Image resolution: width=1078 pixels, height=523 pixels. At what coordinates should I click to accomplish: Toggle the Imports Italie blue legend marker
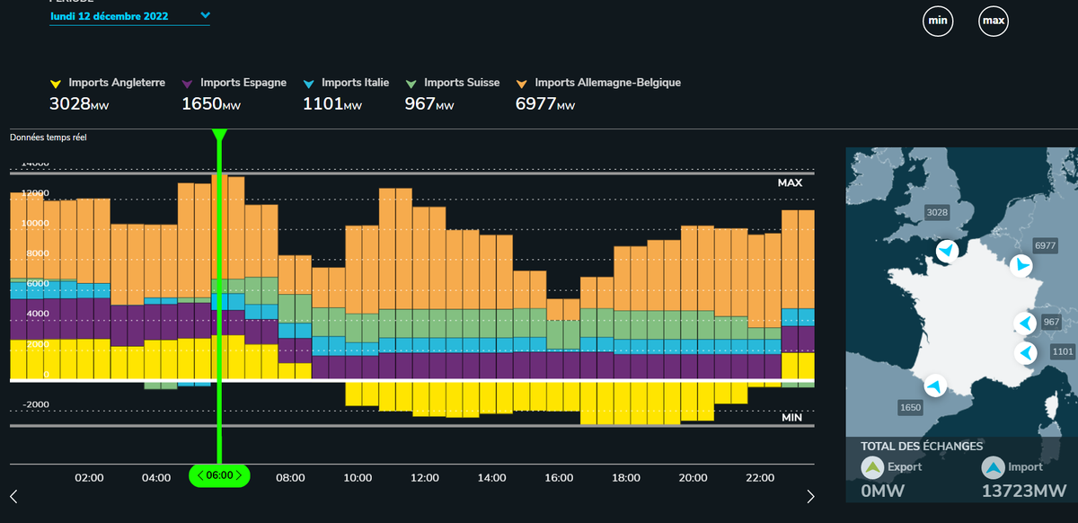click(309, 84)
